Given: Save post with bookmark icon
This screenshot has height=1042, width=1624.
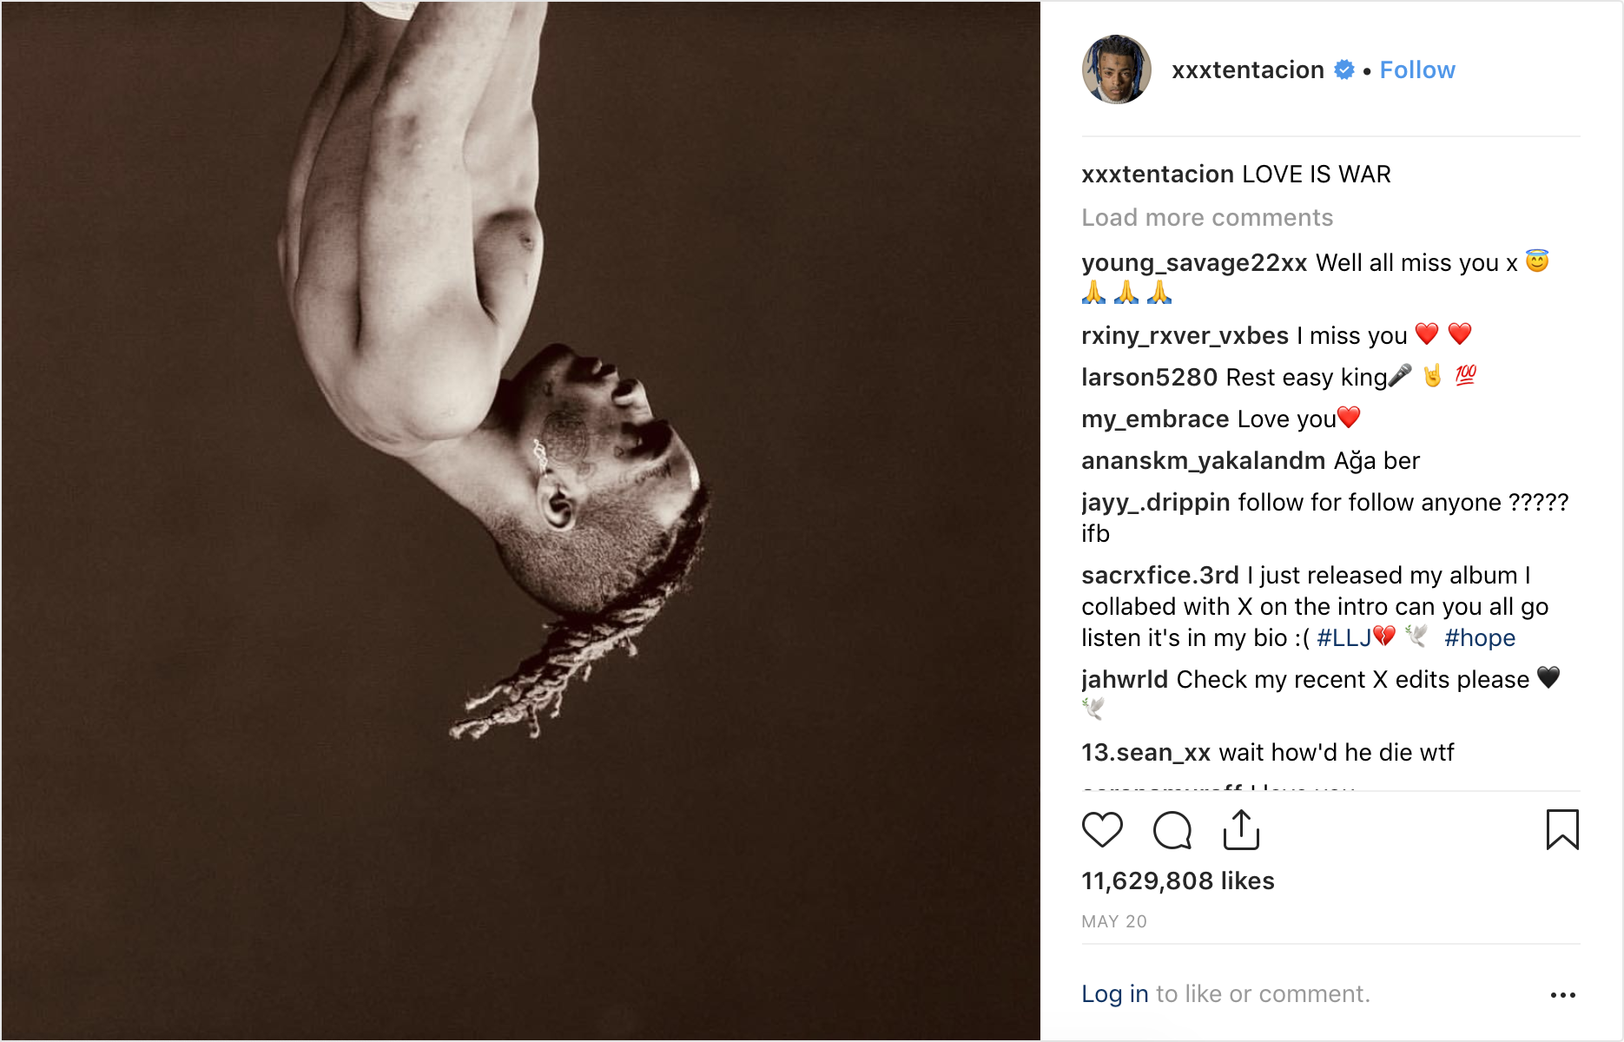Looking at the screenshot, I should [x=1561, y=830].
